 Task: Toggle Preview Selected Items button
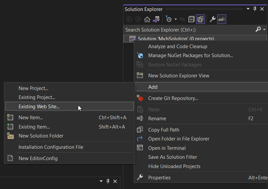pyautogui.click(x=222, y=19)
